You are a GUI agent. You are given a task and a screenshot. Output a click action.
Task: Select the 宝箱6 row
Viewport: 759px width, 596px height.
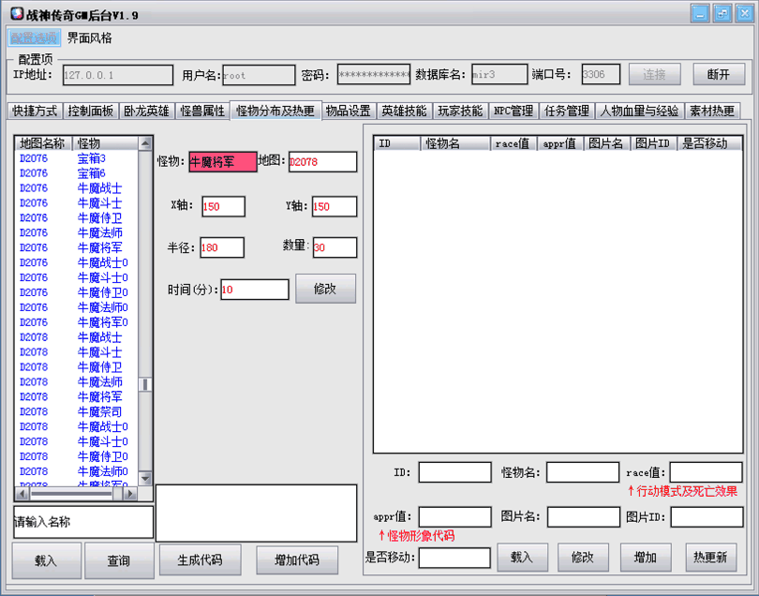pyautogui.click(x=78, y=173)
